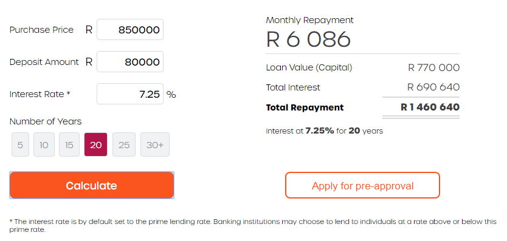507x241 pixels.
Task: Select the 5 years term option
Action: [20, 144]
